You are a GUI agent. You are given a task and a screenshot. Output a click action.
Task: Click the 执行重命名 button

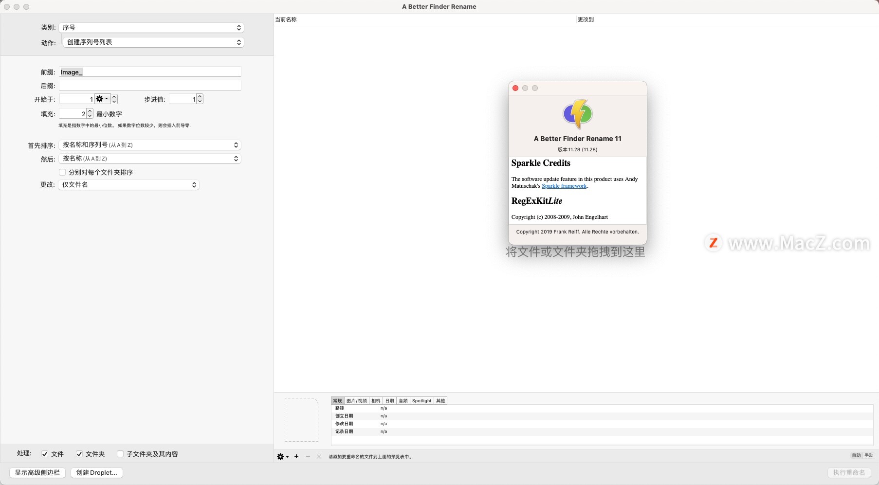[x=849, y=472]
